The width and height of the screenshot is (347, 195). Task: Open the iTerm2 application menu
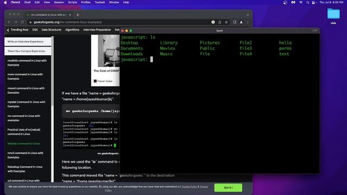[x=16, y=2]
